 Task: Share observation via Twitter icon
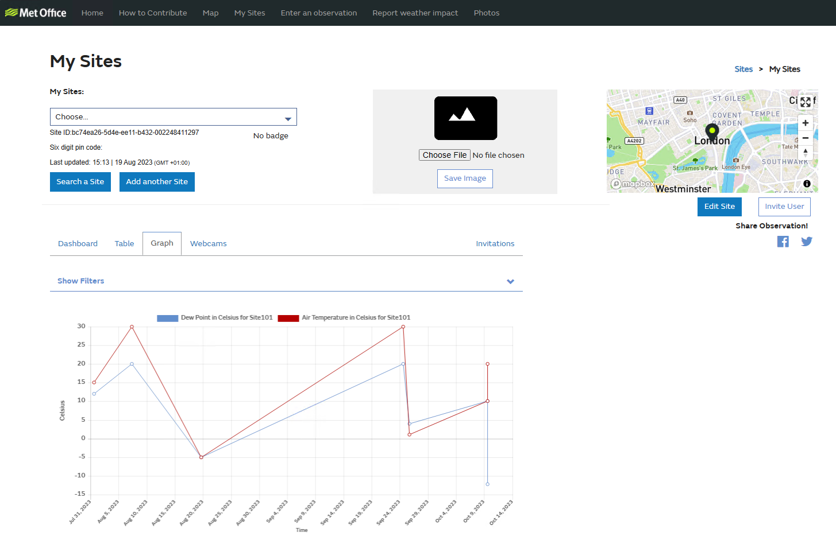(x=807, y=242)
